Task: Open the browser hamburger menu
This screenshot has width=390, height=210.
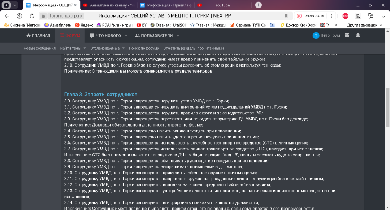Action: click(345, 5)
